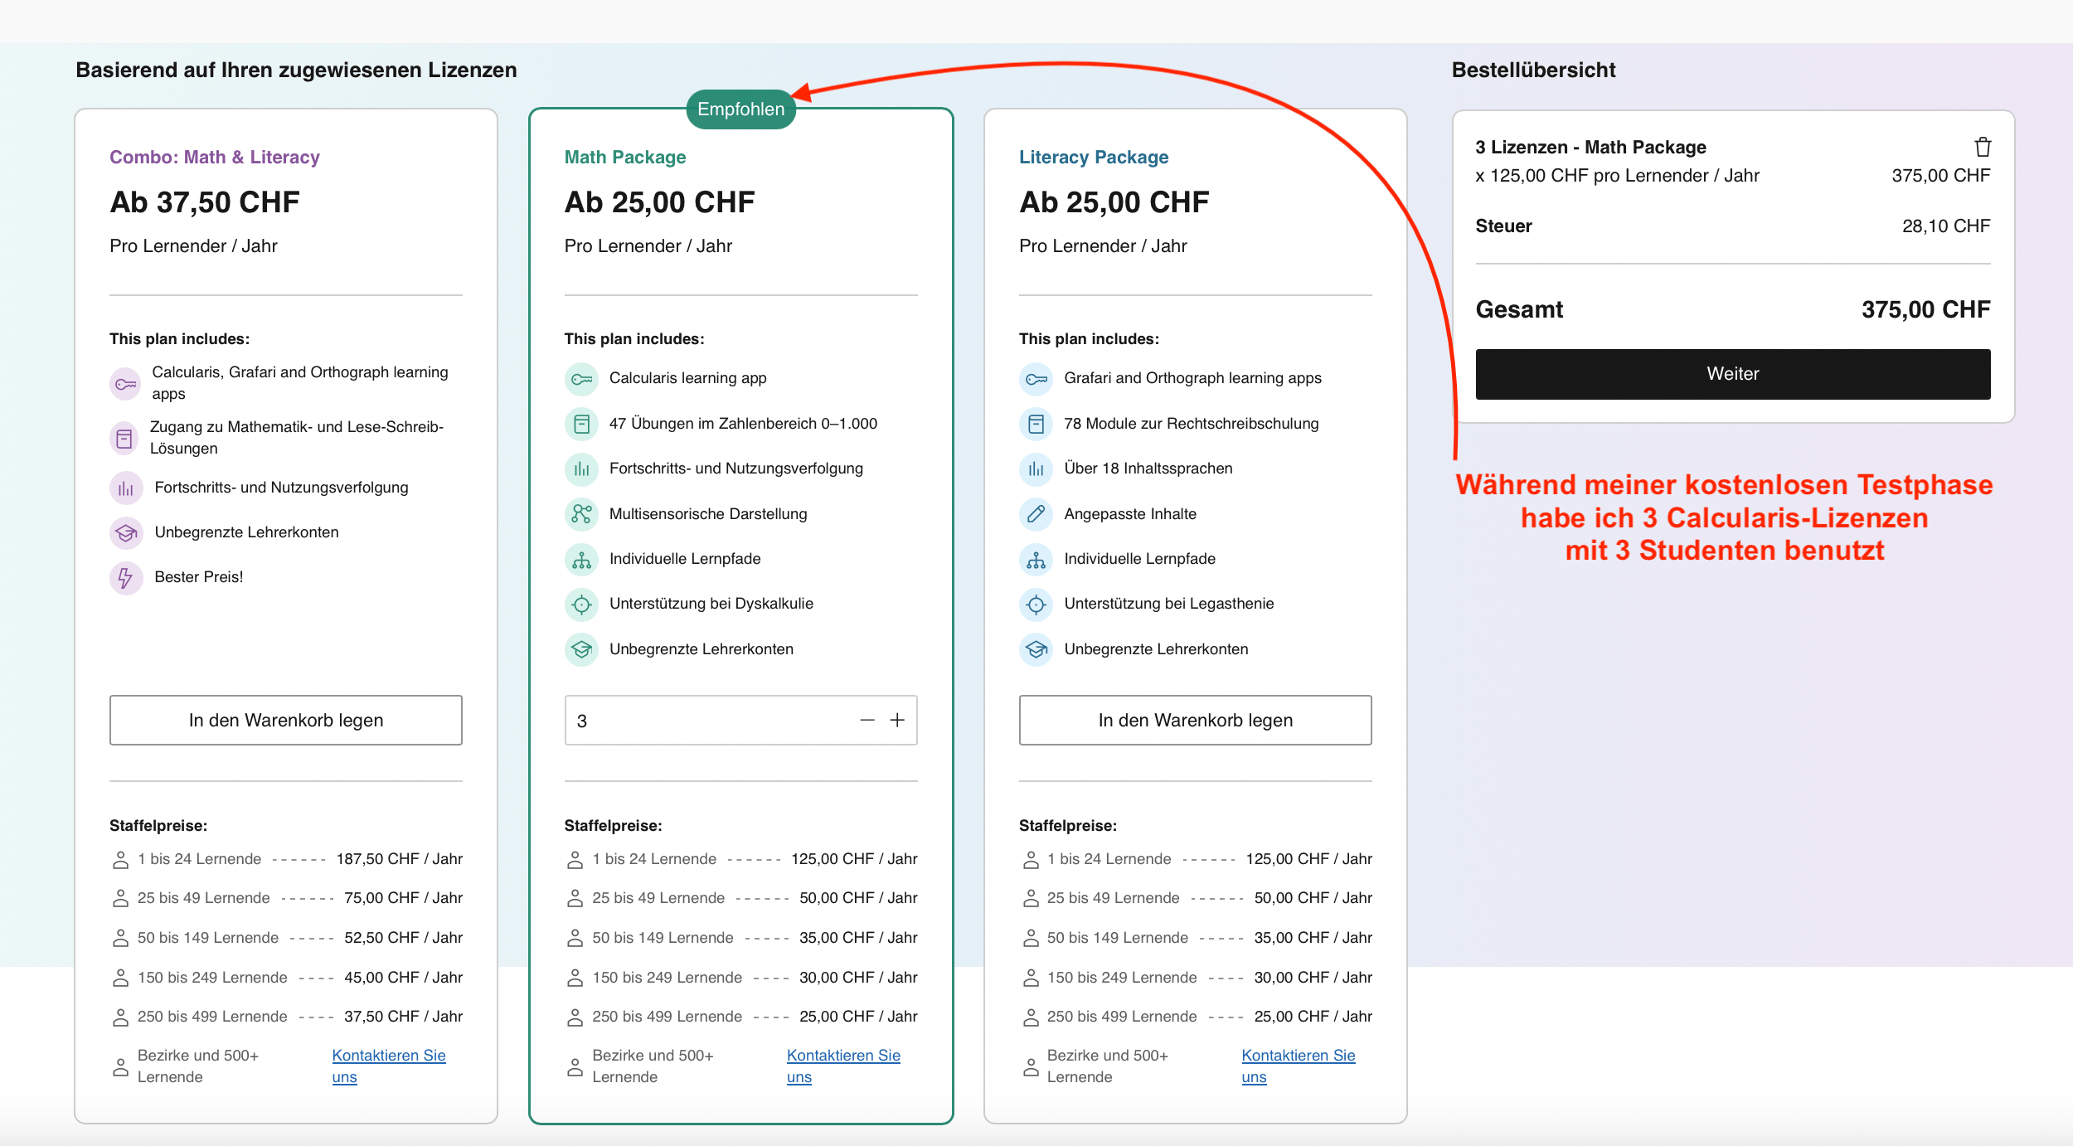Decrease Math Package quantity with minus icon
2073x1146 pixels.
[867, 720]
